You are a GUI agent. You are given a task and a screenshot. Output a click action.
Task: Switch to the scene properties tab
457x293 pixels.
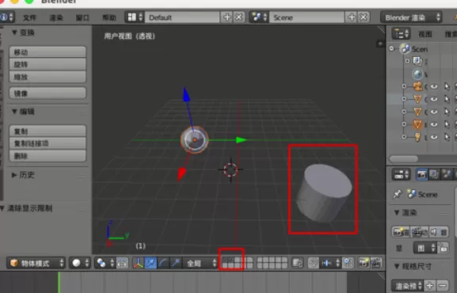(x=447, y=174)
